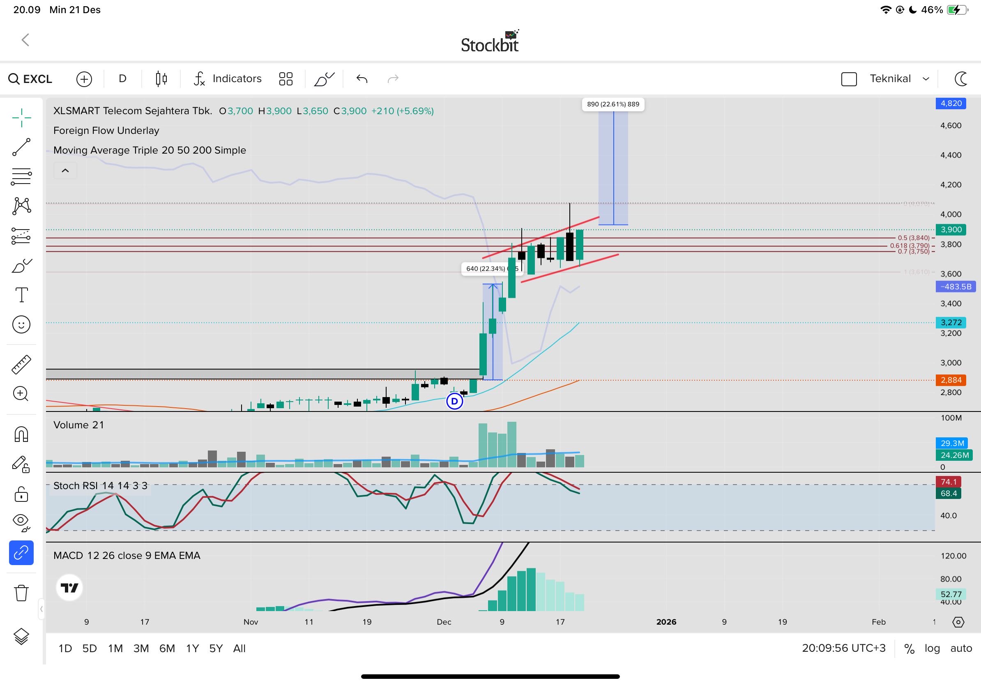Click the D dividend marker on chart
Screen dimensions: 981x685
pos(454,402)
